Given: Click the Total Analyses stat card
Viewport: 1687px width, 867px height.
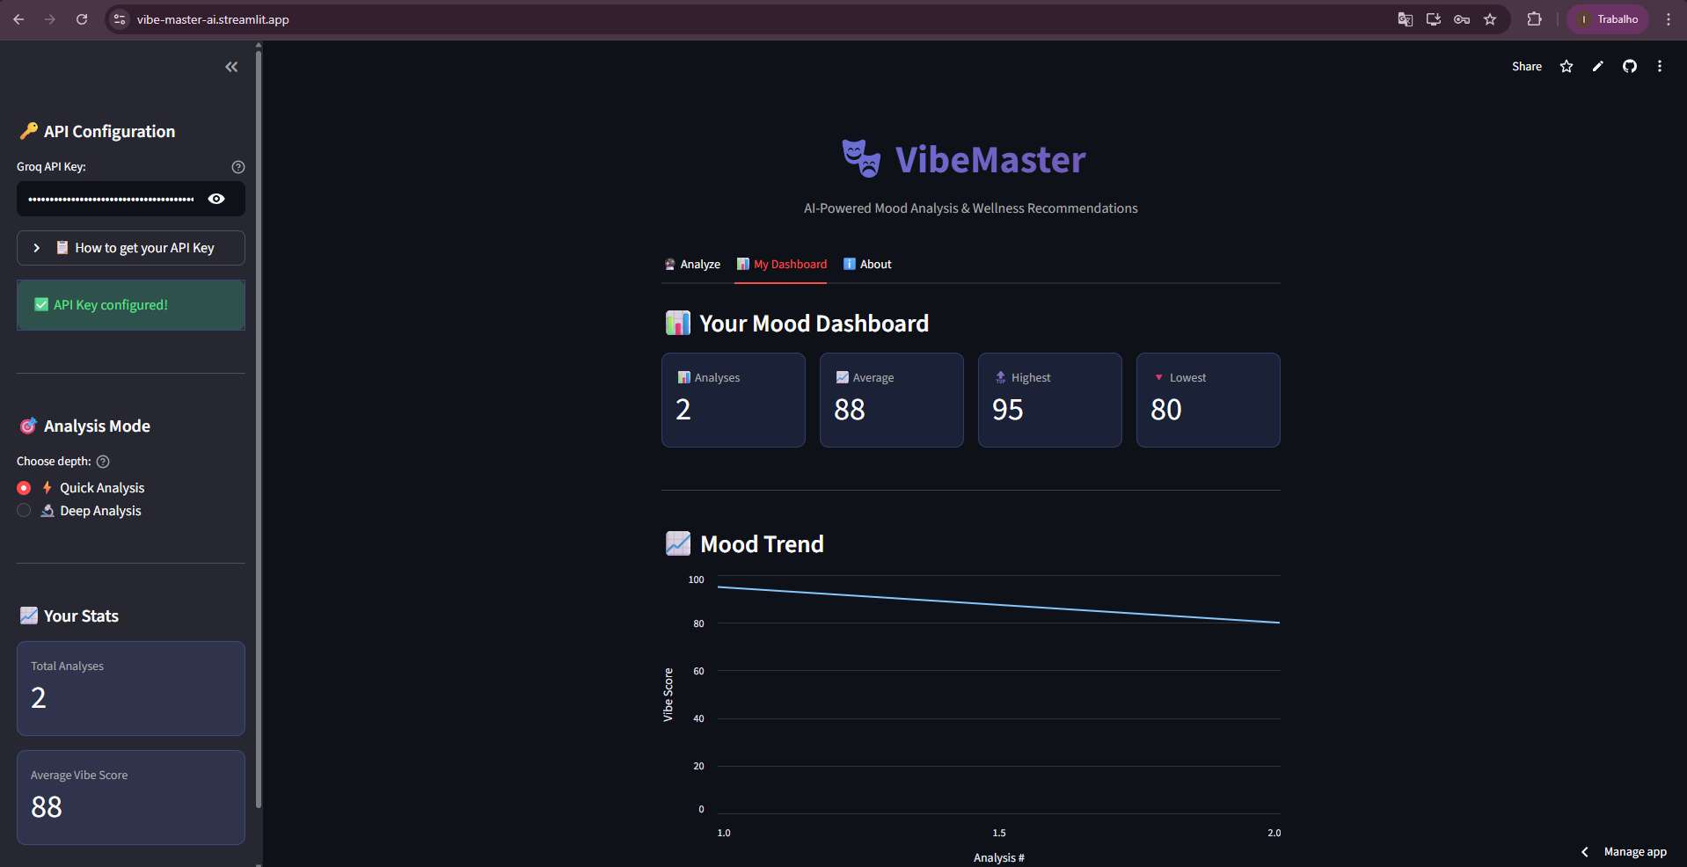Looking at the screenshot, I should 131,688.
